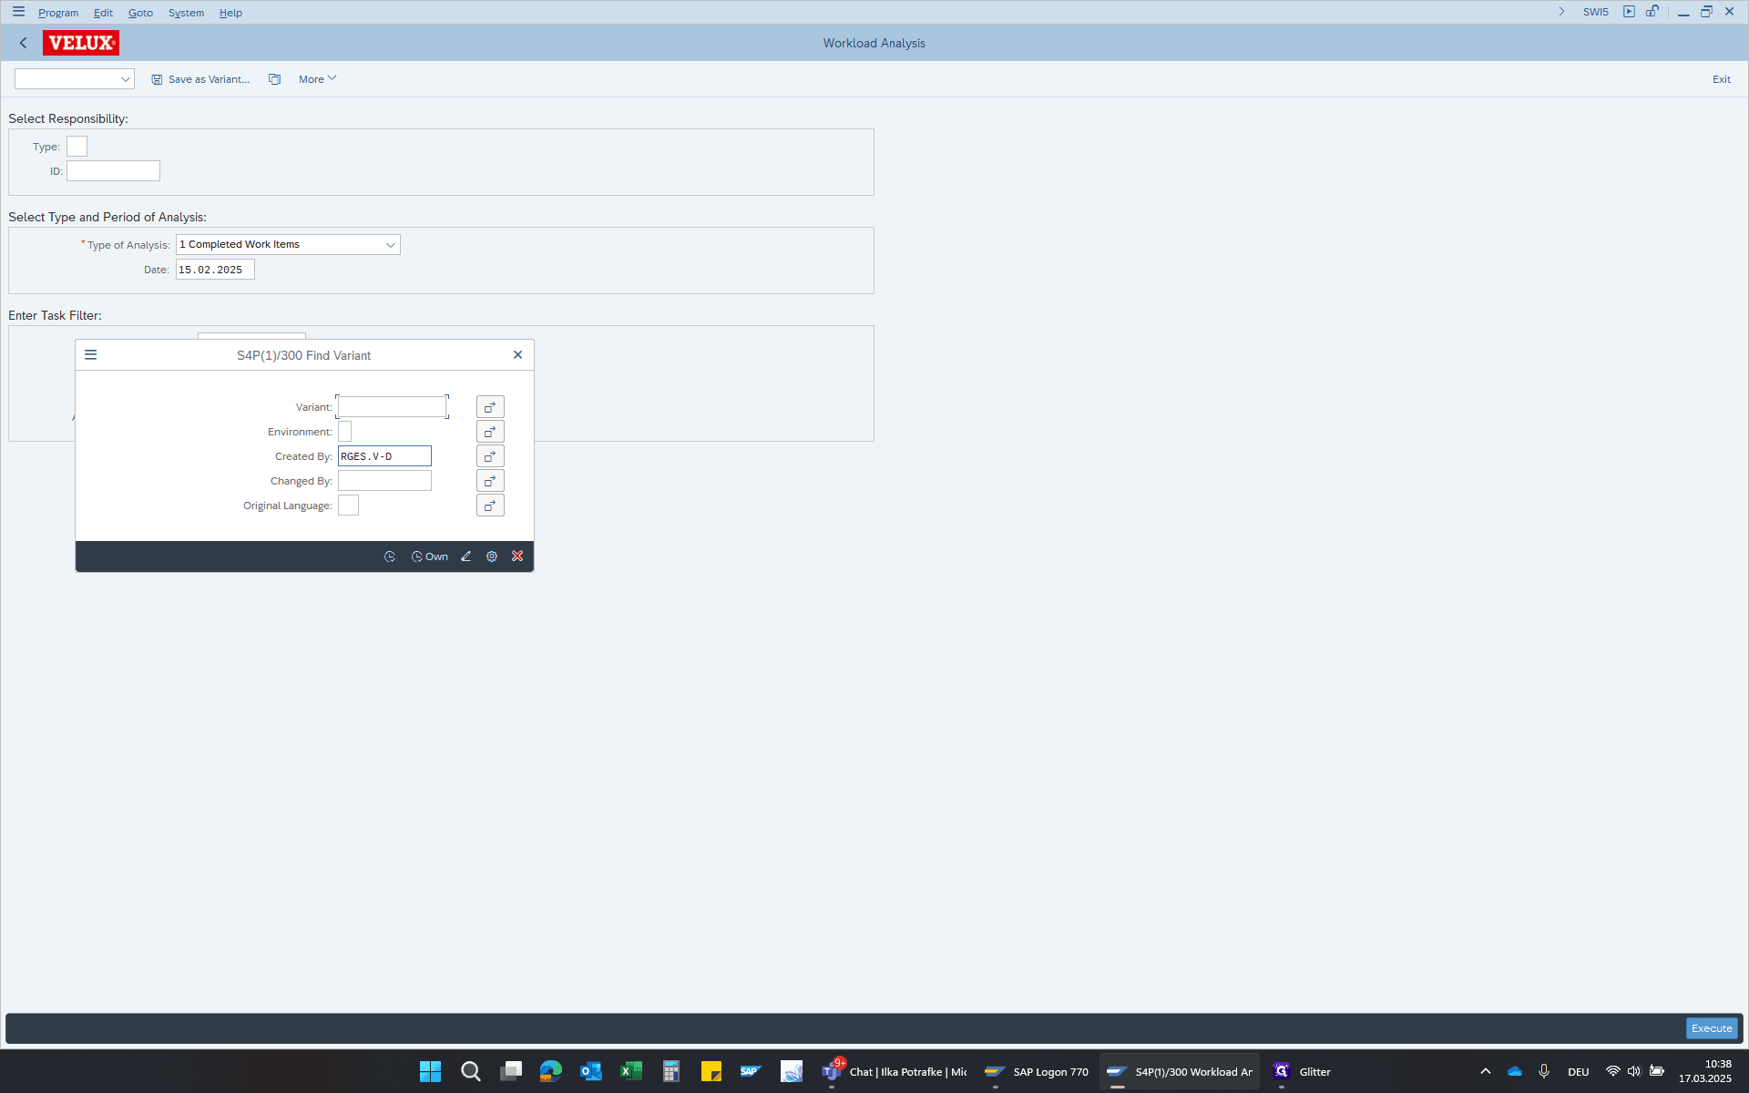Screen dimensions: 1749x1093
Task: Open the Edit menu
Action: [103, 13]
